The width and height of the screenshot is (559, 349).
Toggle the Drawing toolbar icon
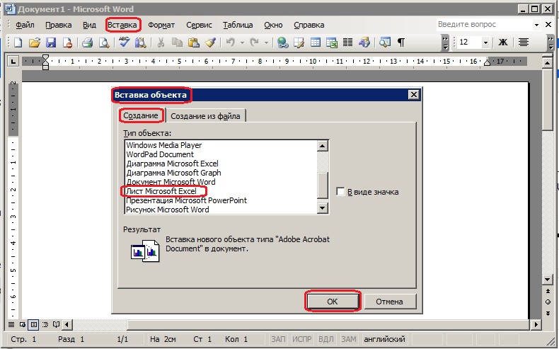(364, 42)
